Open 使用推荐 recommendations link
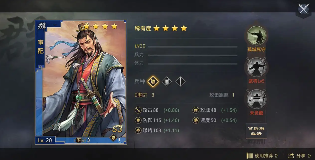The image size is (315, 160). 262,156
